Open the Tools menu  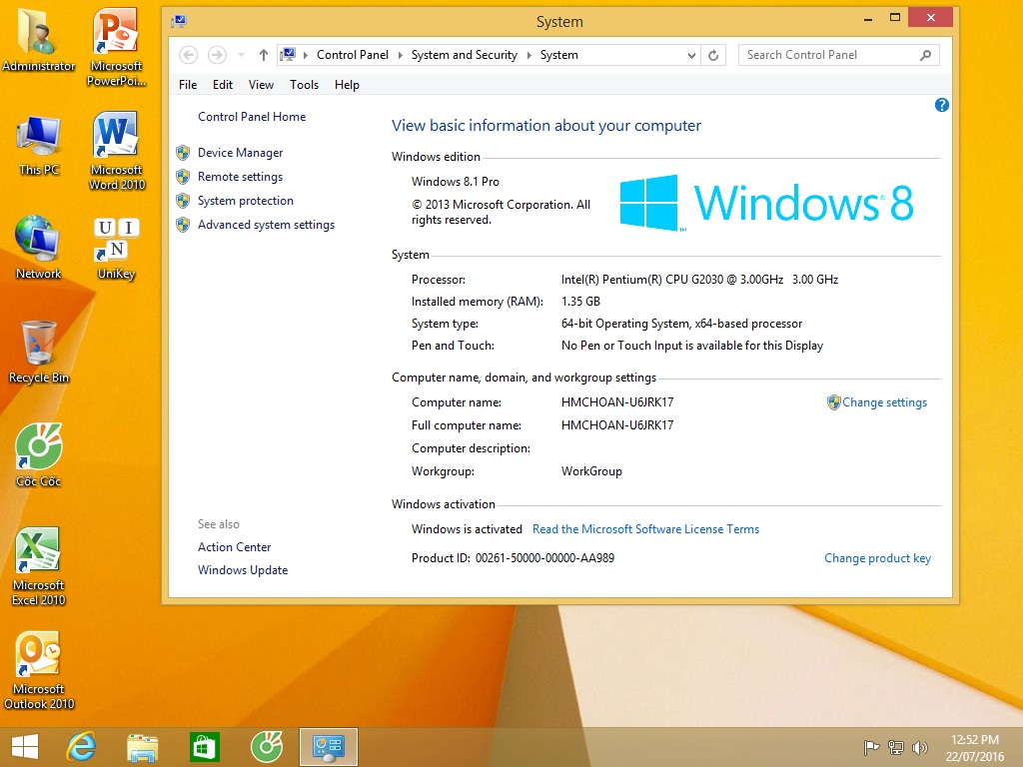304,85
